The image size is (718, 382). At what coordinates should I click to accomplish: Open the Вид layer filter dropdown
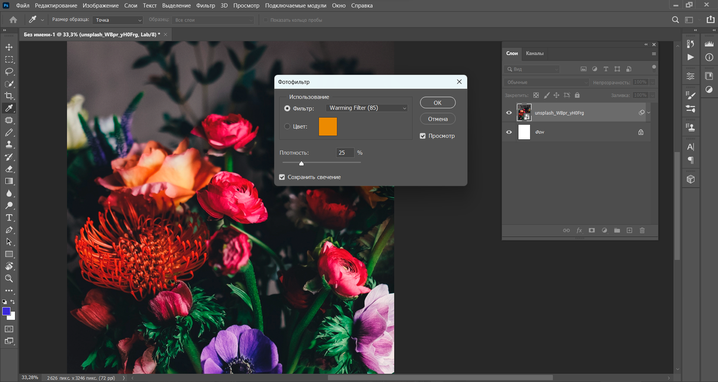click(532, 69)
